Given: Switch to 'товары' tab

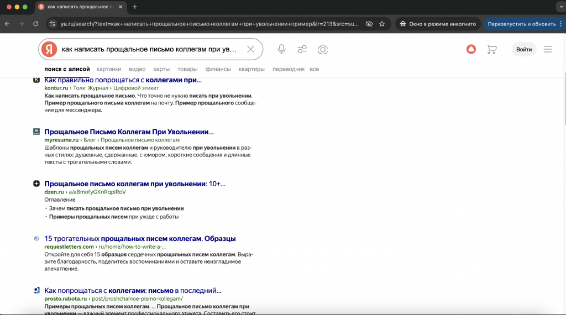Looking at the screenshot, I should [187, 69].
